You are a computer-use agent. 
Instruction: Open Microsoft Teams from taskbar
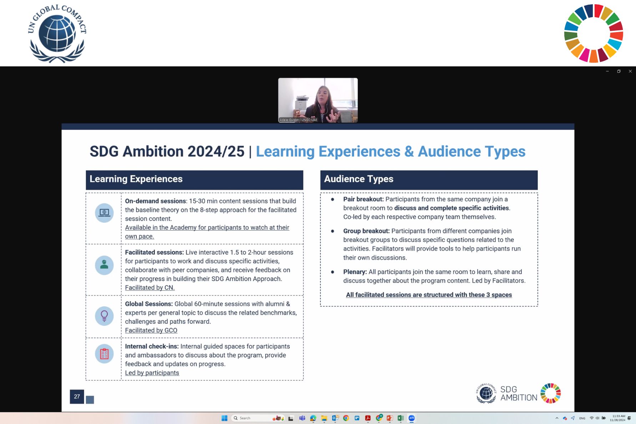pos(302,418)
